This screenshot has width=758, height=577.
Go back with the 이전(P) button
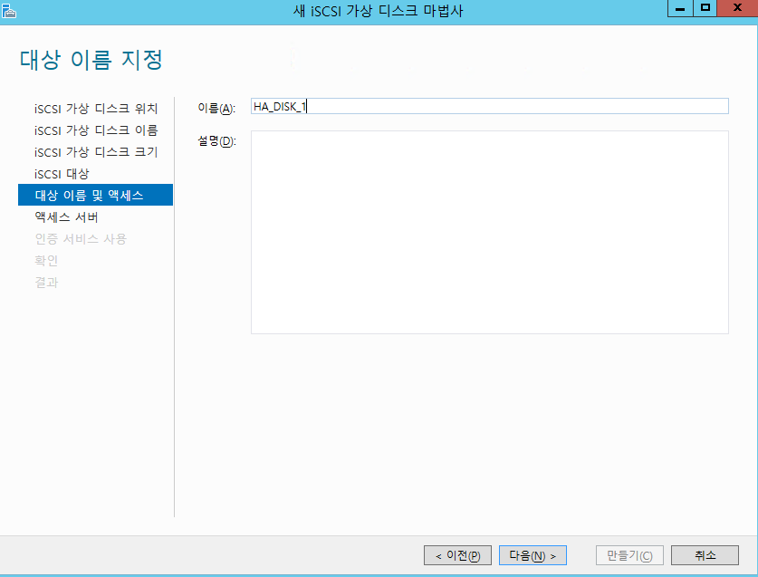coord(457,555)
